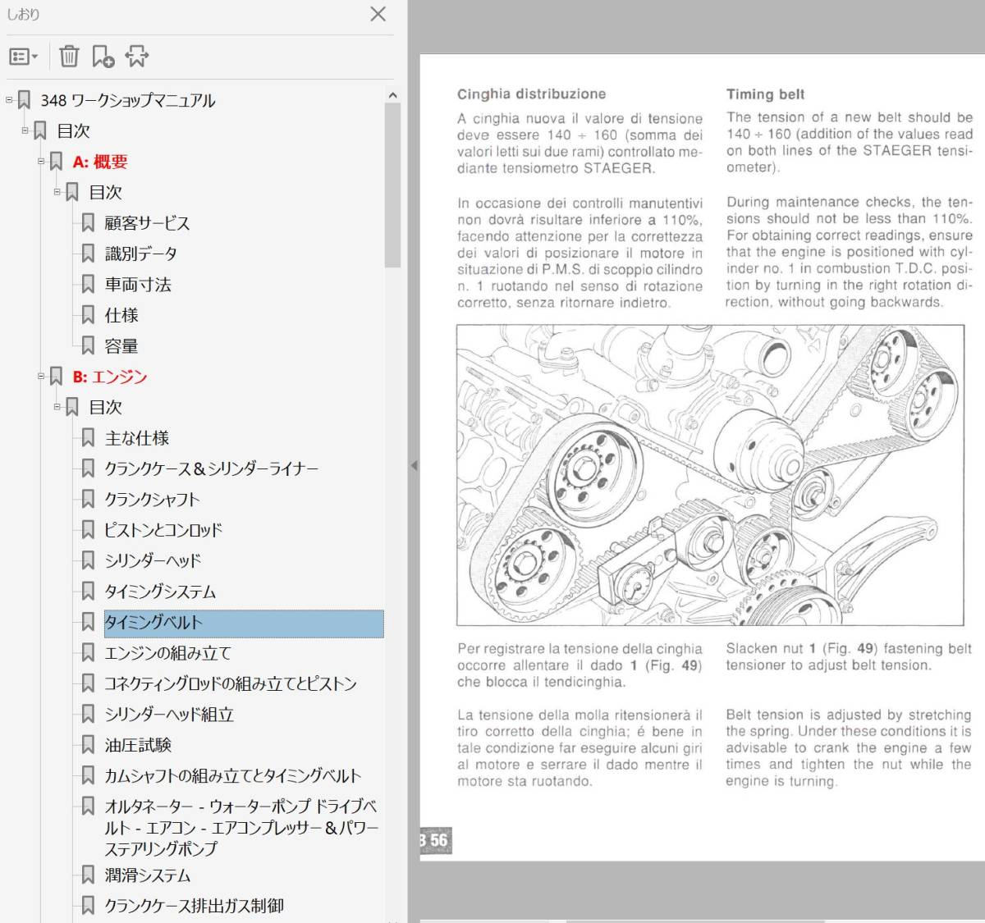The height and width of the screenshot is (923, 985).
Task: Add a new bookmark
Action: point(103,56)
